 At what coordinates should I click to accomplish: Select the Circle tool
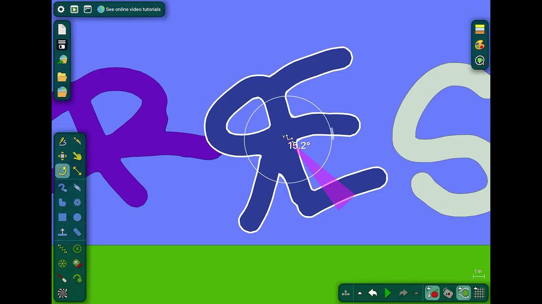coord(77,217)
